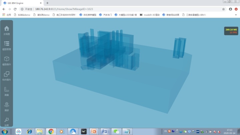This screenshot has height=135, width=240.
Task: Open the media player taskbar icon
Action: tap(62, 131)
